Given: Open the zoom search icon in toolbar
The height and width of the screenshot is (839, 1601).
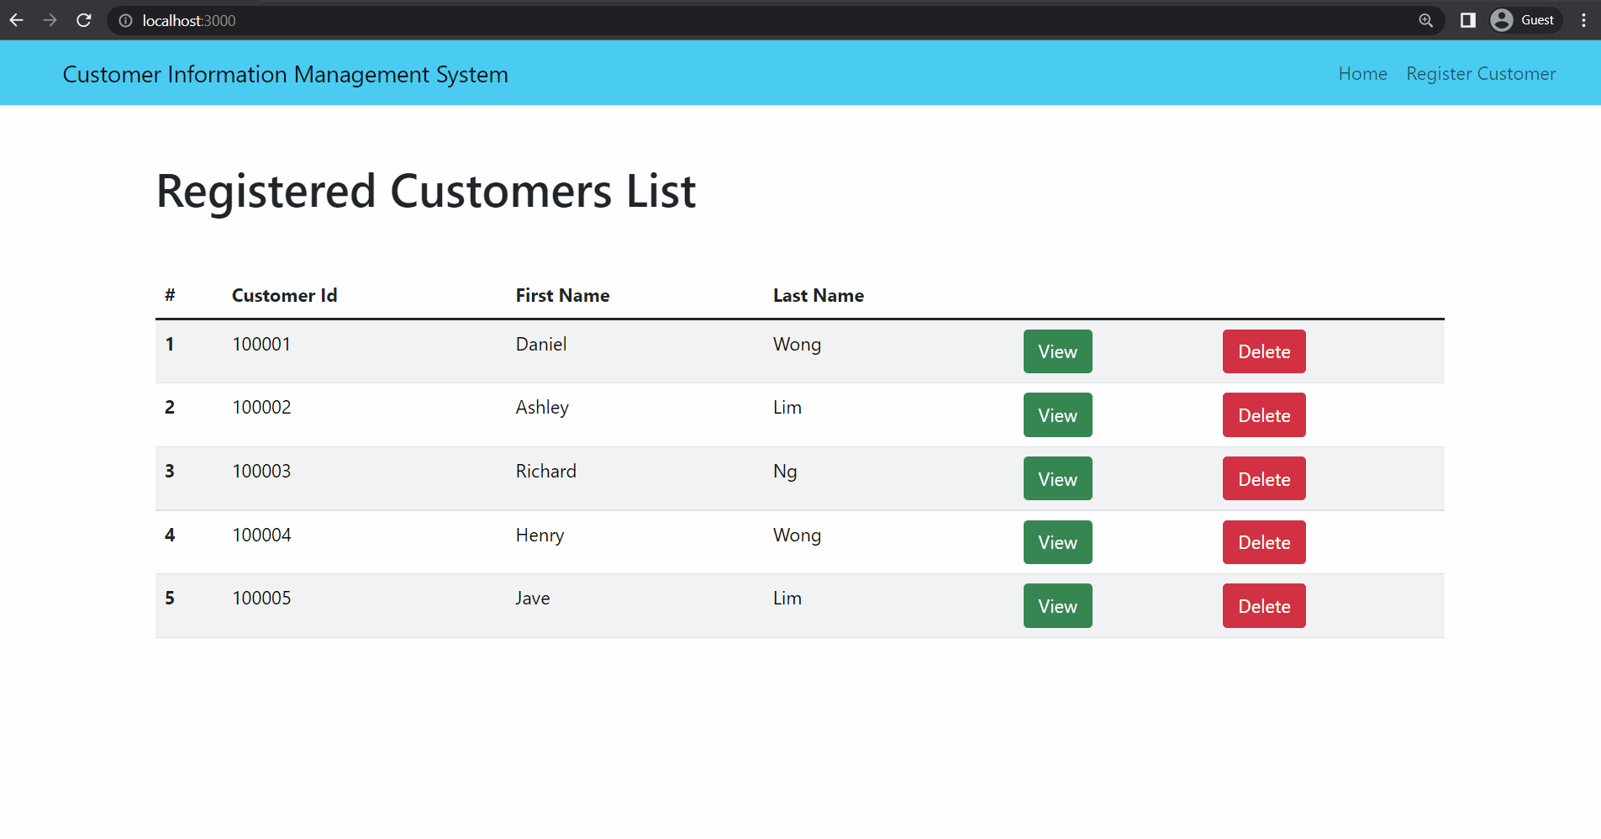Looking at the screenshot, I should point(1425,20).
